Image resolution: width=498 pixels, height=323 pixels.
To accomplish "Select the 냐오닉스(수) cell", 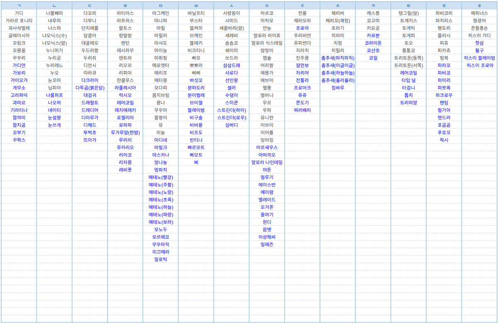I will 54,35.
